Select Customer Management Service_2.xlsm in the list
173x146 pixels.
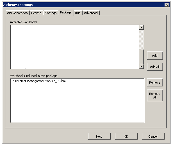coord(39,81)
